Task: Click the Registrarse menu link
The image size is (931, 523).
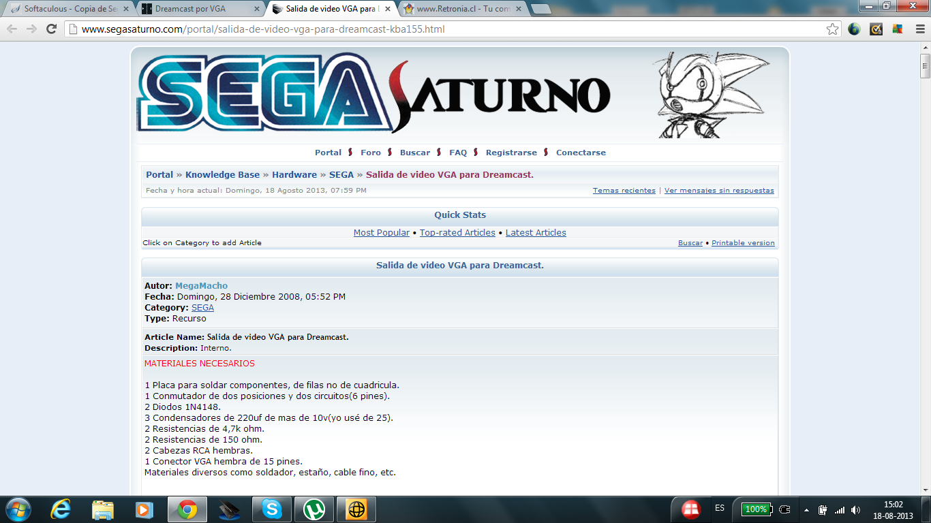Action: point(511,153)
